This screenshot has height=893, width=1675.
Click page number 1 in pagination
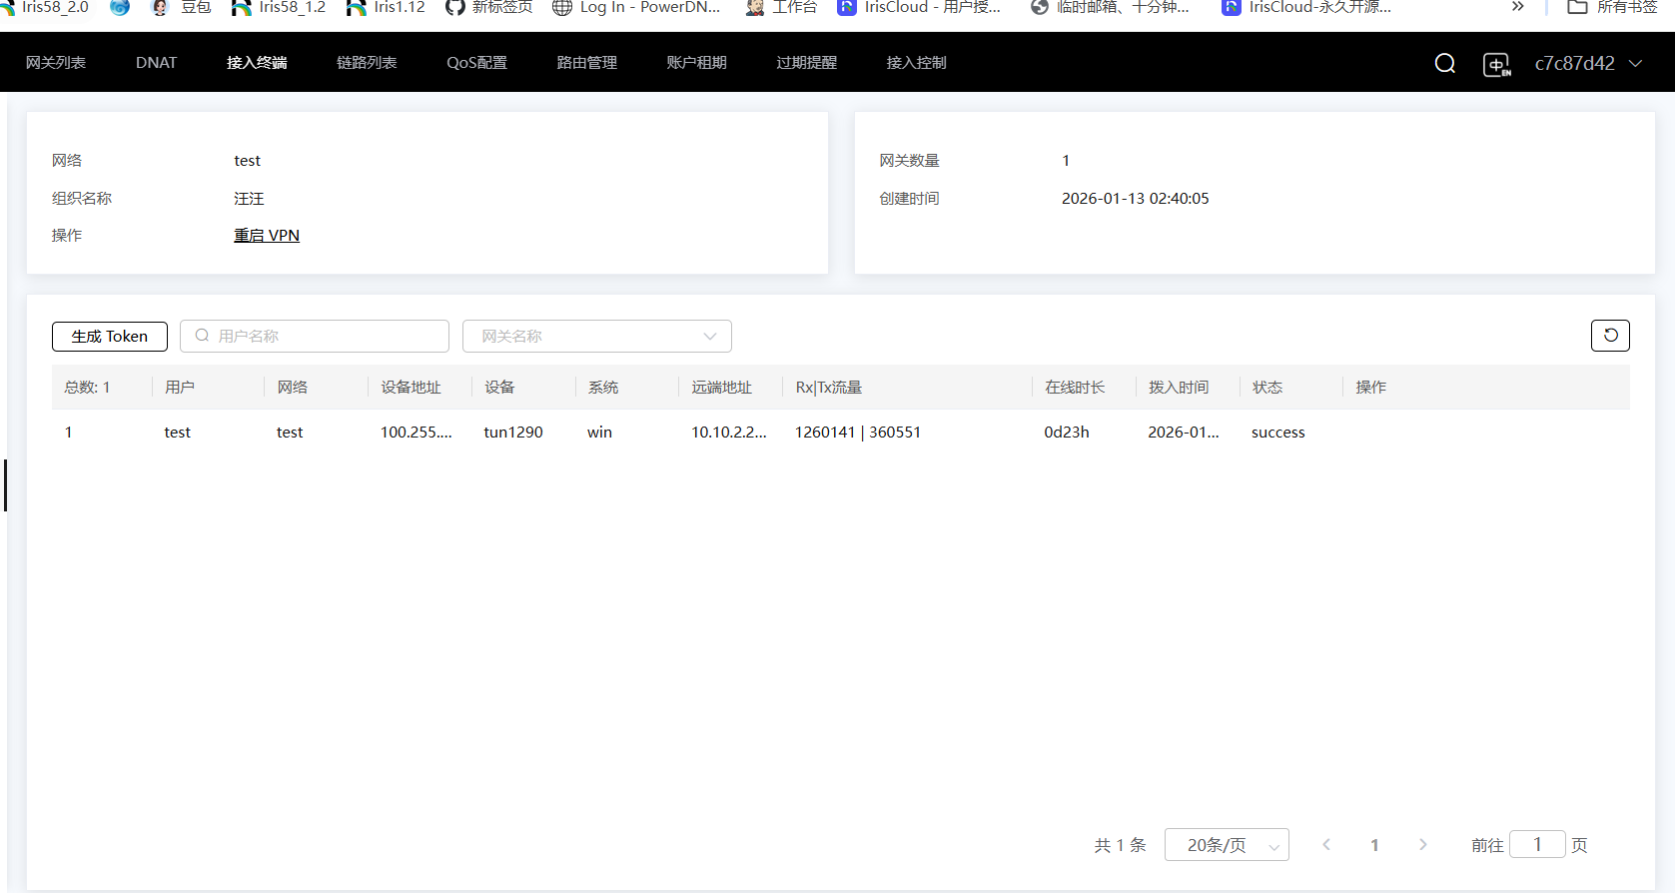pyautogui.click(x=1374, y=845)
